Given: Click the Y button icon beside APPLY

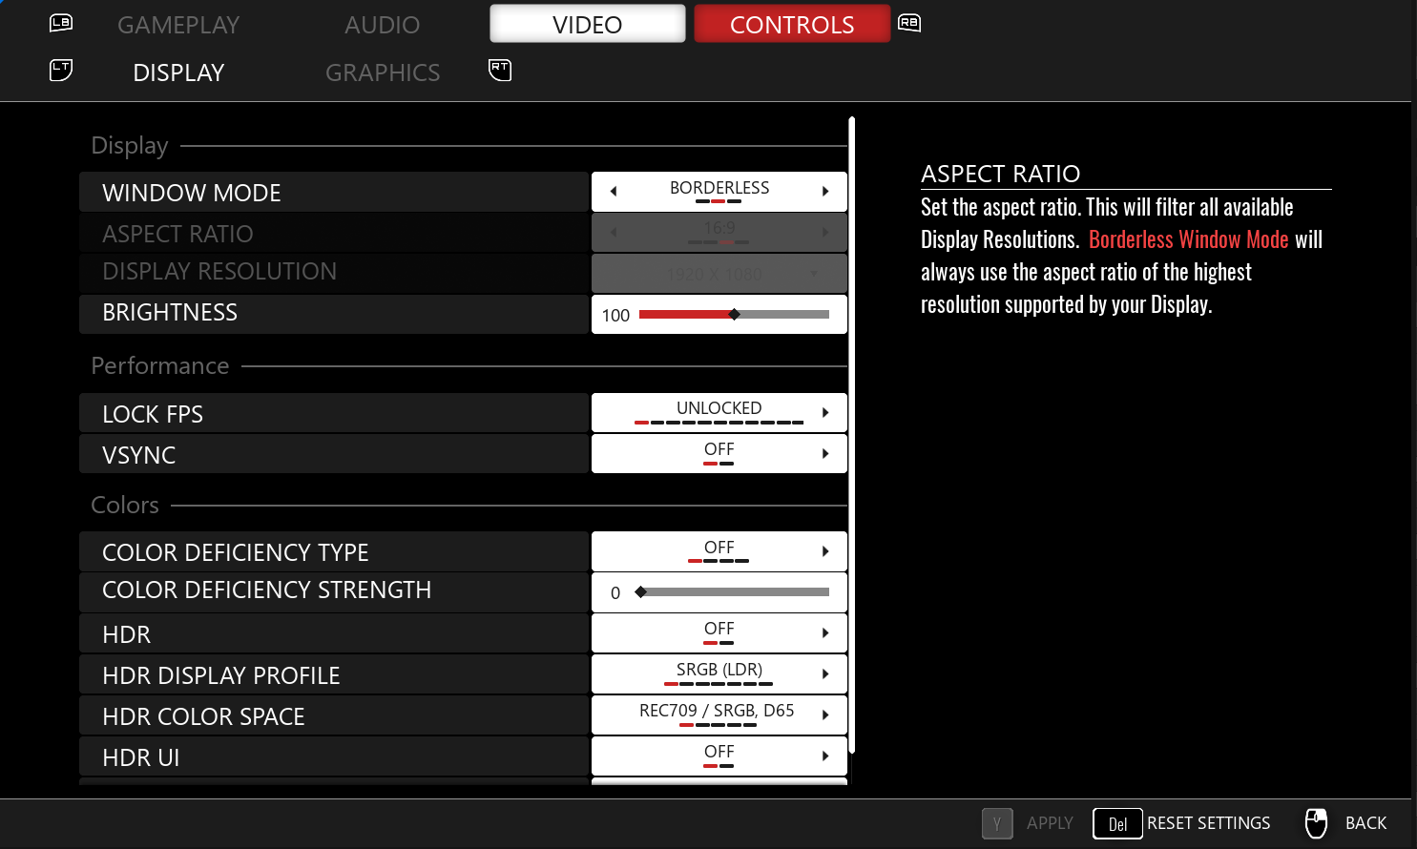Looking at the screenshot, I should 997,823.
